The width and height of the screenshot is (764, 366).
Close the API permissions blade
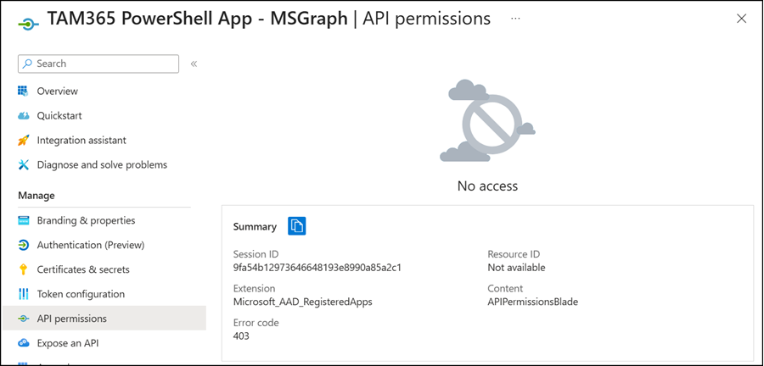click(742, 19)
